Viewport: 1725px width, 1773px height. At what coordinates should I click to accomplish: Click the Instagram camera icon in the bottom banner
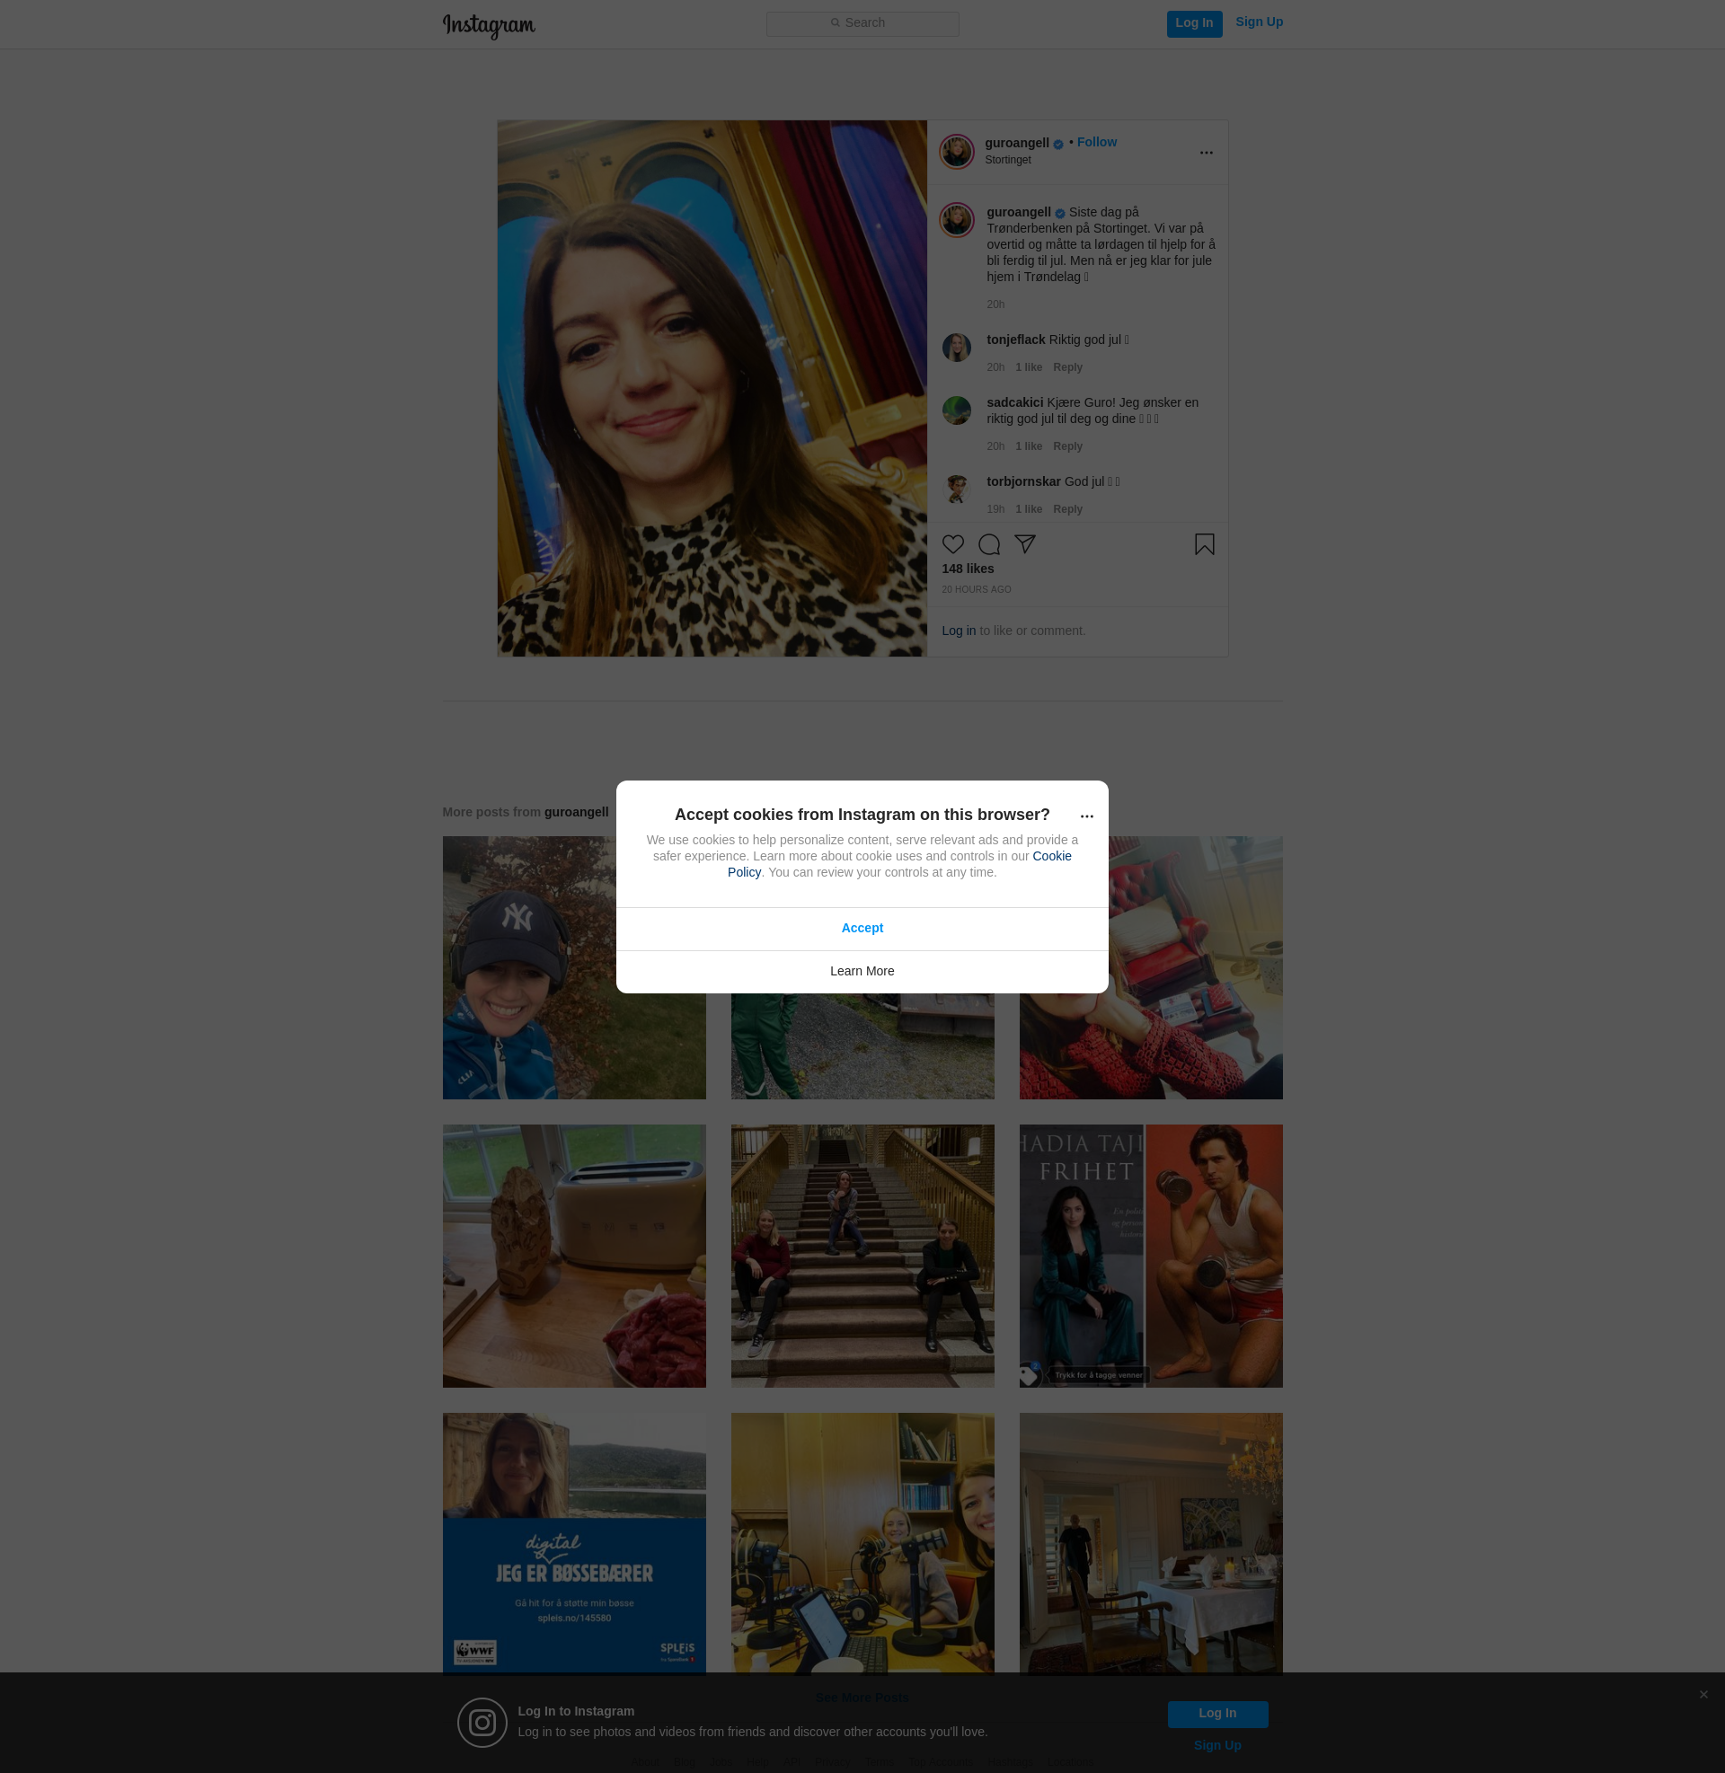pos(482,1723)
